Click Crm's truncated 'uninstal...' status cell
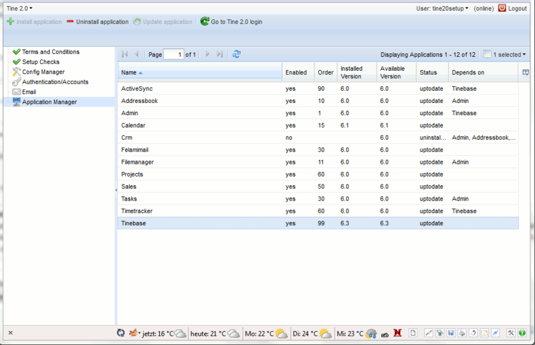This screenshot has height=345, width=535. coord(433,138)
